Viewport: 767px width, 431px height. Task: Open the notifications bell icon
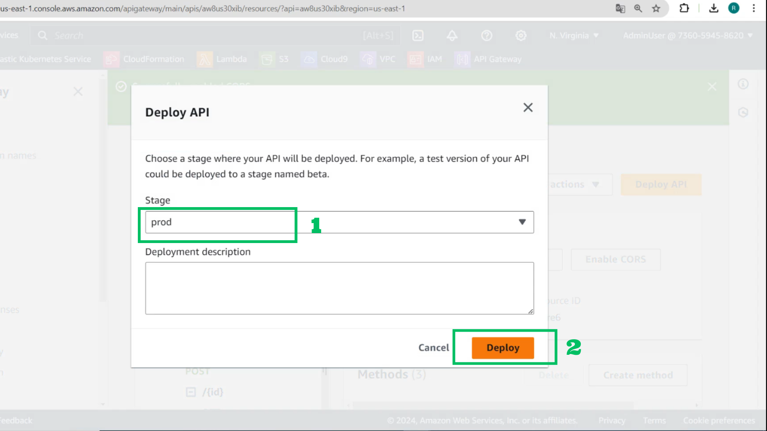452,36
